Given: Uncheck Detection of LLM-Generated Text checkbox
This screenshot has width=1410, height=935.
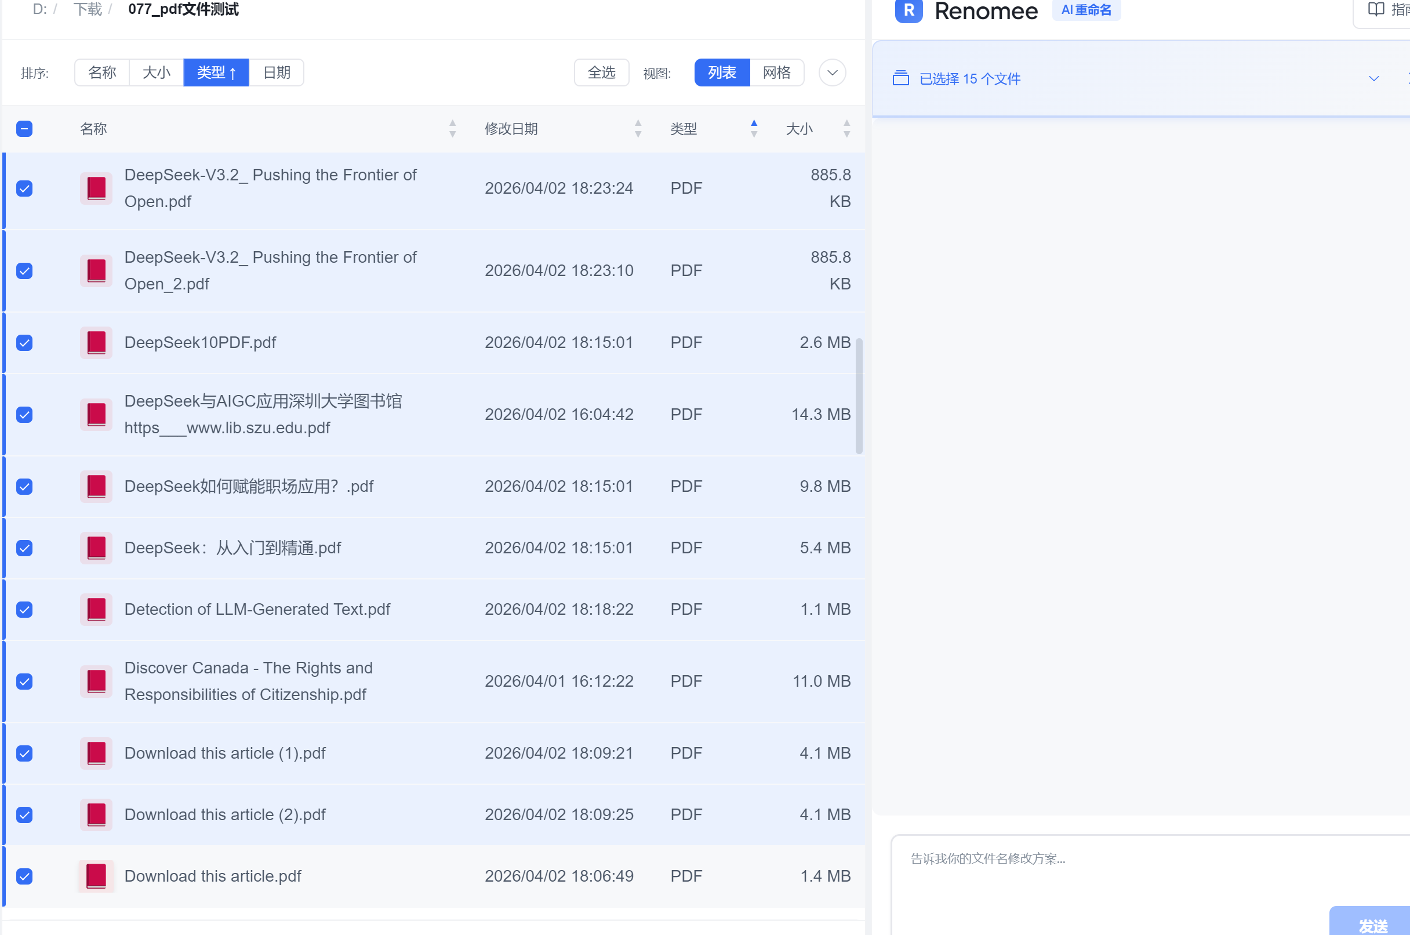Looking at the screenshot, I should 24,610.
